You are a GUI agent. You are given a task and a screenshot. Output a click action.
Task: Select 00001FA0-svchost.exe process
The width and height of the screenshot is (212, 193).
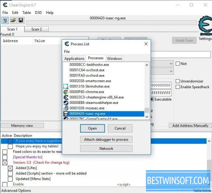click(104, 76)
